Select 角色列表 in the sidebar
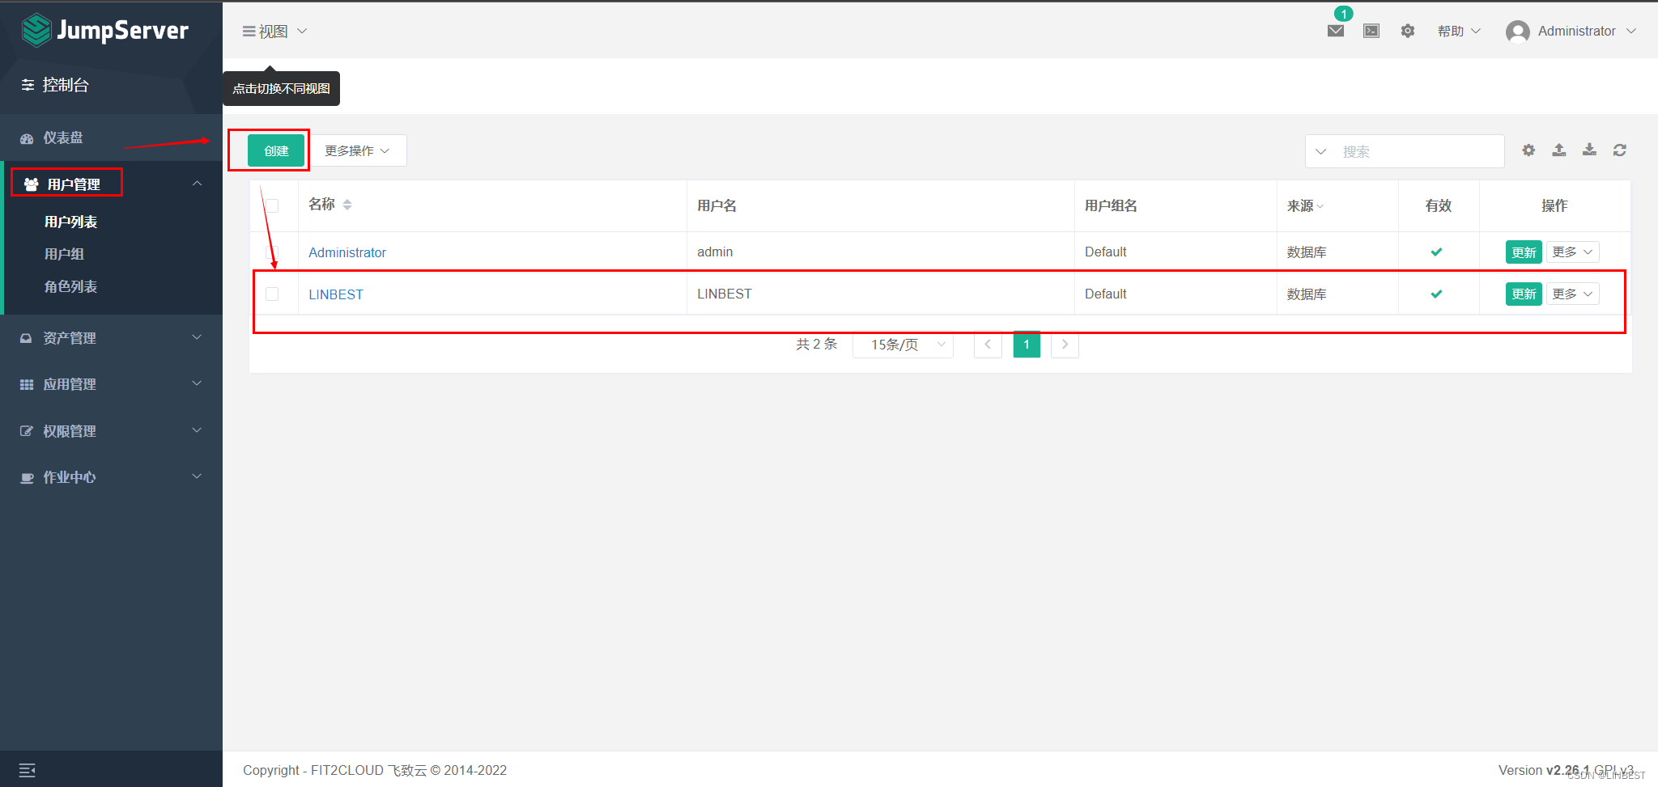The height and width of the screenshot is (787, 1658). [71, 286]
